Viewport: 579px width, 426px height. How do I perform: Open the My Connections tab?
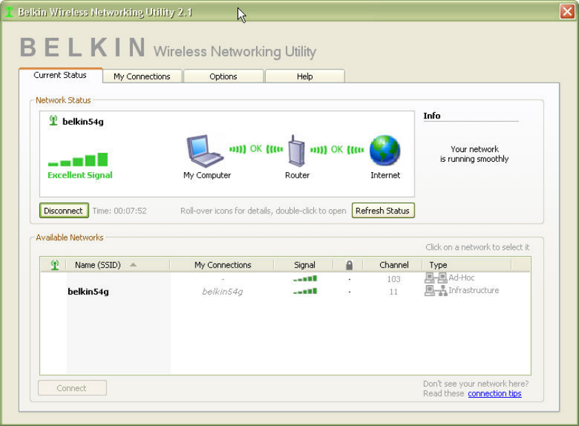pyautogui.click(x=142, y=76)
